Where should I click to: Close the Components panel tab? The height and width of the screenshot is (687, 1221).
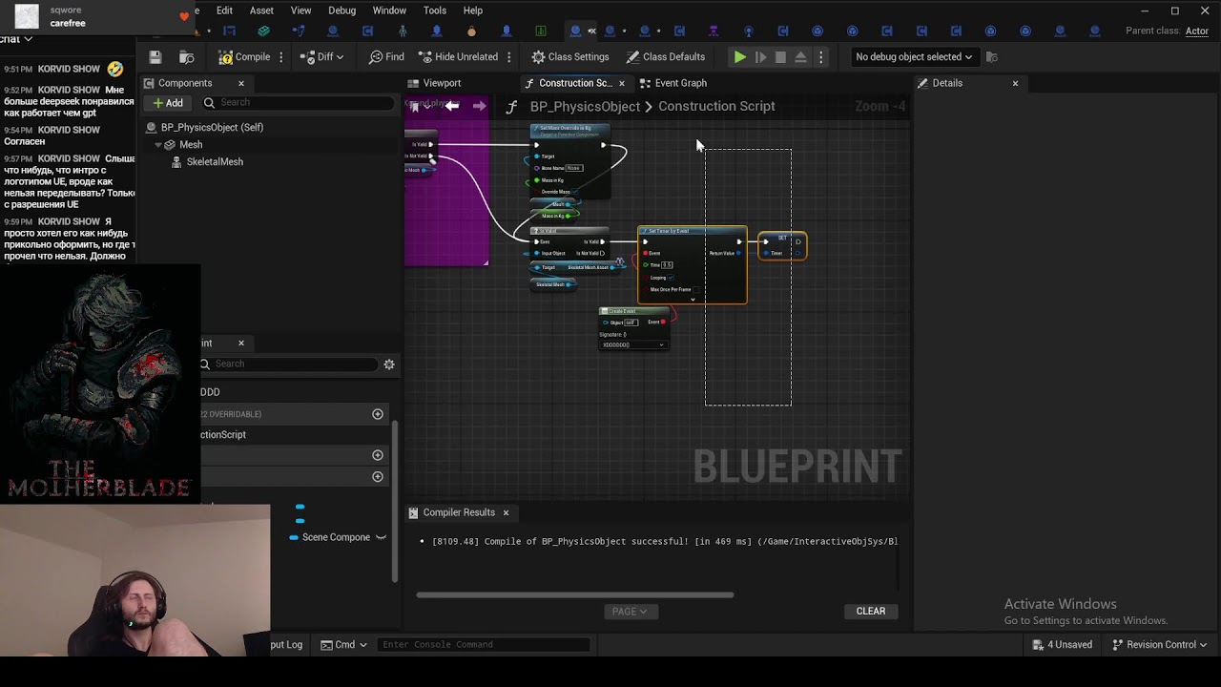241,83
